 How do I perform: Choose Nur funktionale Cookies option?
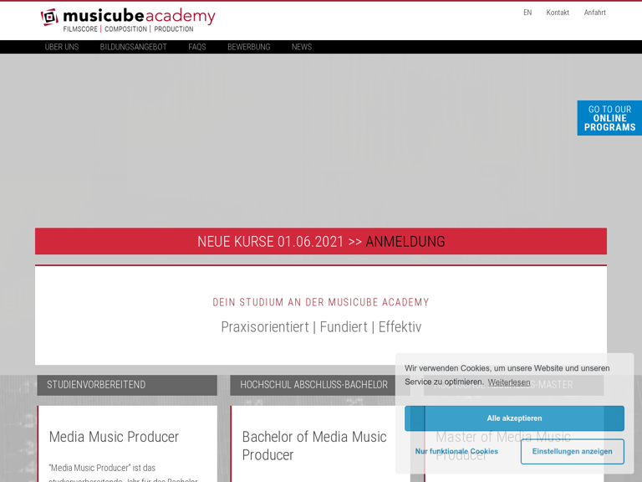tap(456, 452)
